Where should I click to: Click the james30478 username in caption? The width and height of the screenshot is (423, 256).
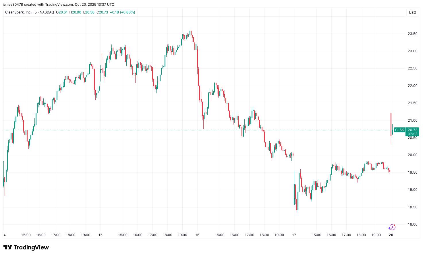pos(13,5)
